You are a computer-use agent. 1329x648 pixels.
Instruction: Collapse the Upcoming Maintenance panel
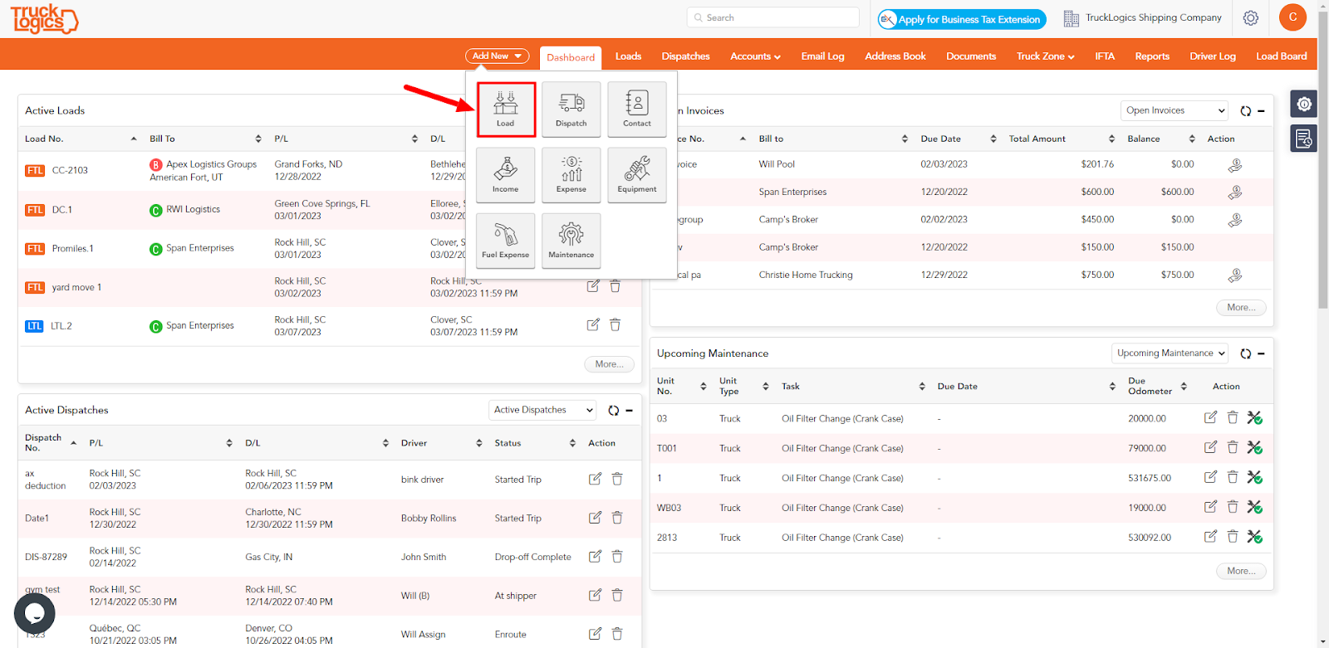tap(1261, 353)
